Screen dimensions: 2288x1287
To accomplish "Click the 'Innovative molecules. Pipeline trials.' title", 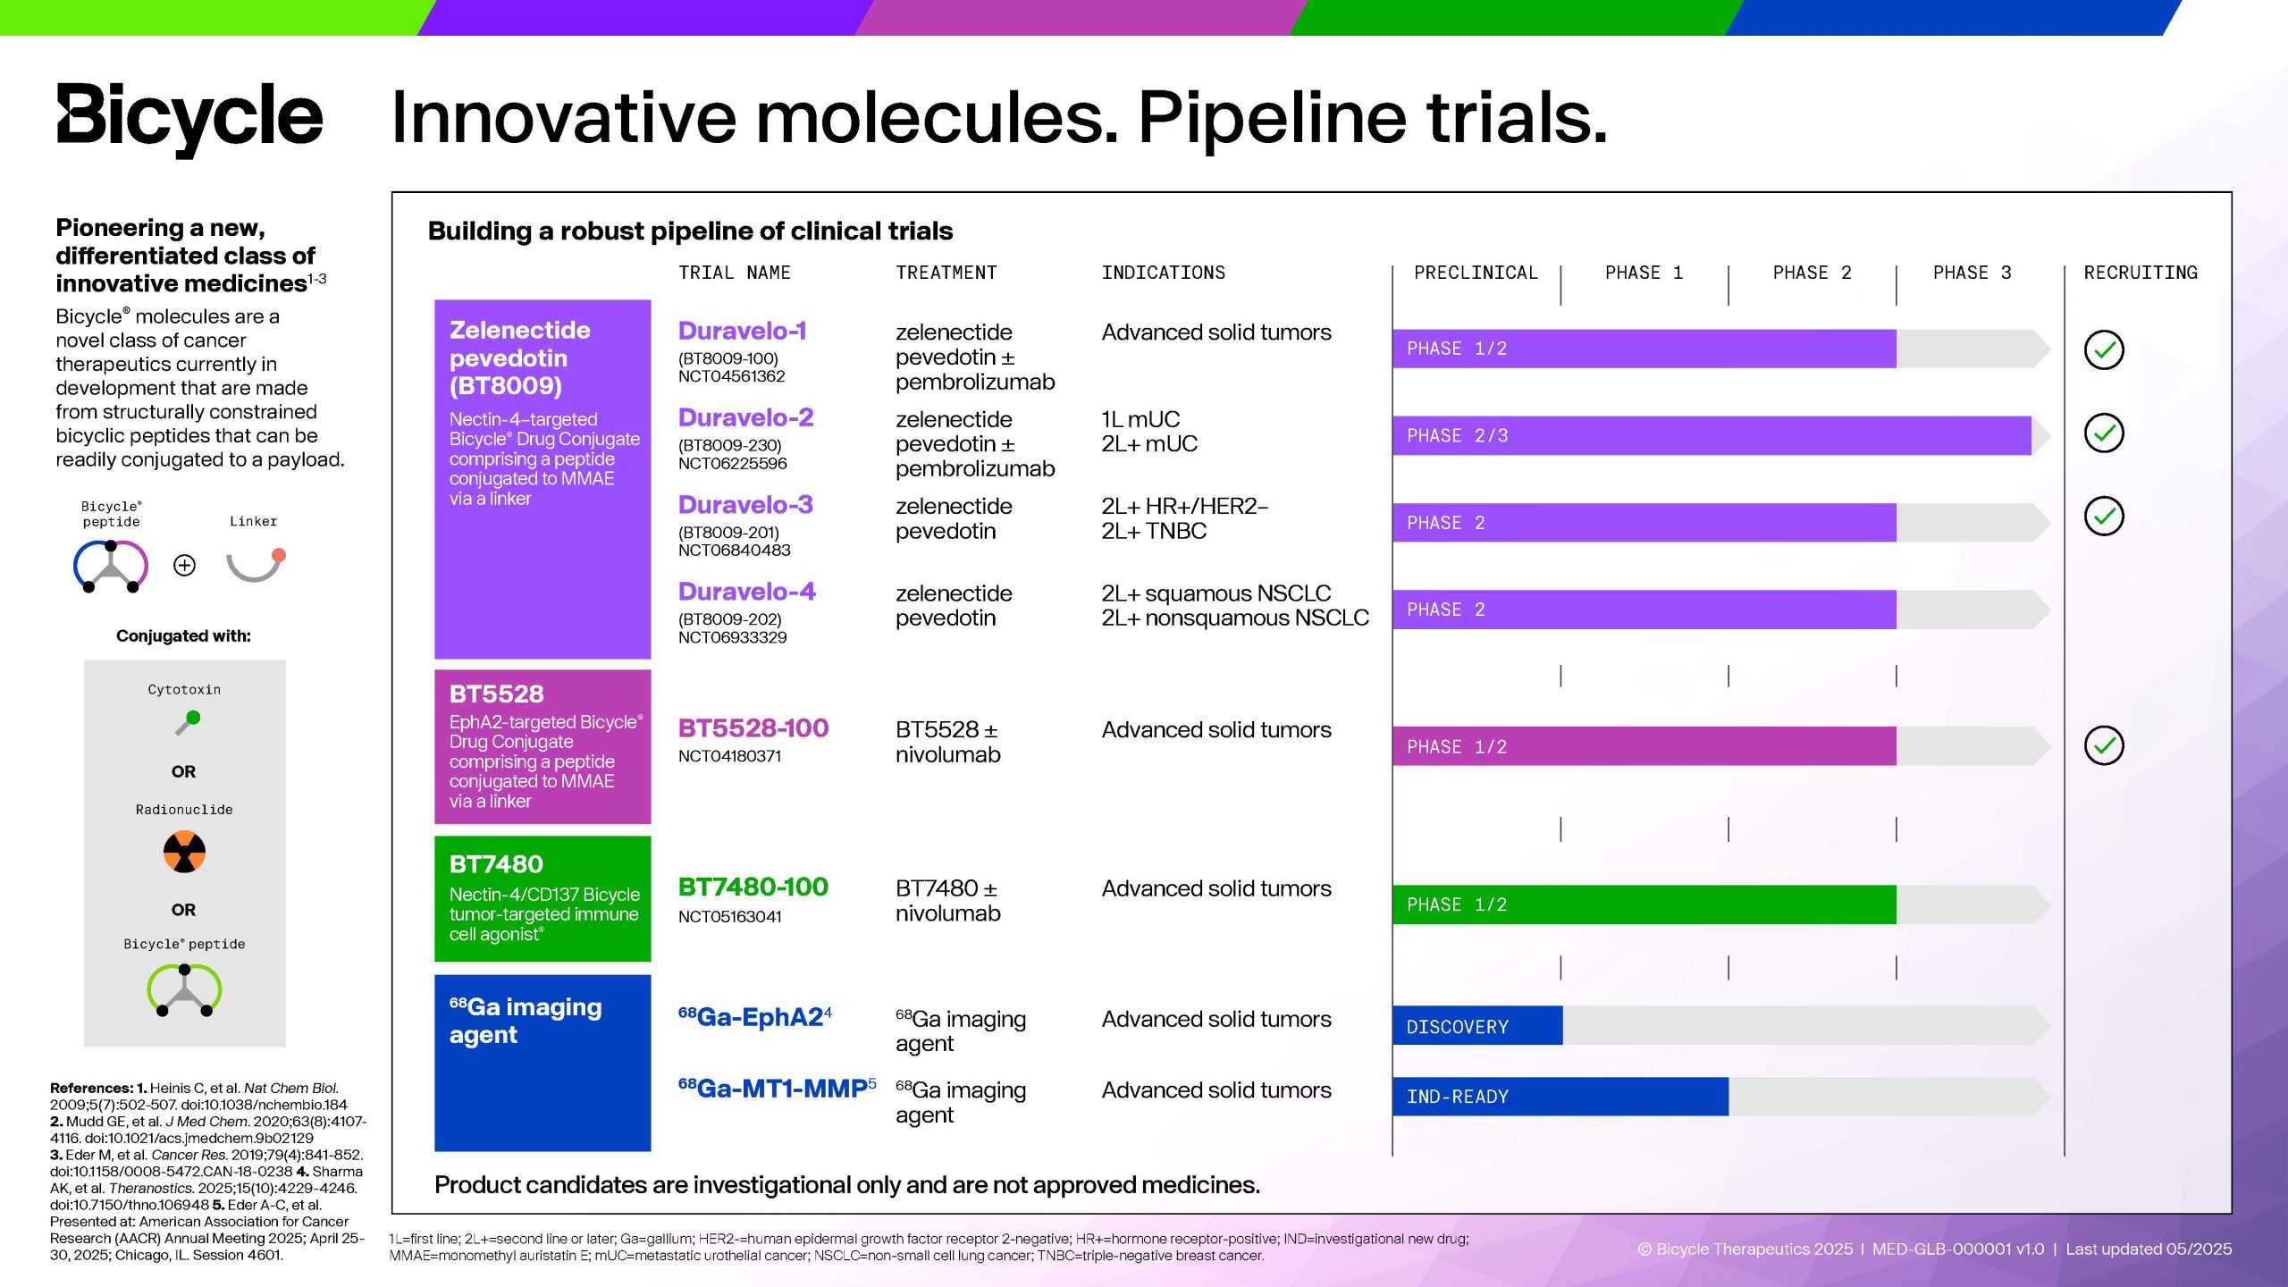I will tap(998, 118).
